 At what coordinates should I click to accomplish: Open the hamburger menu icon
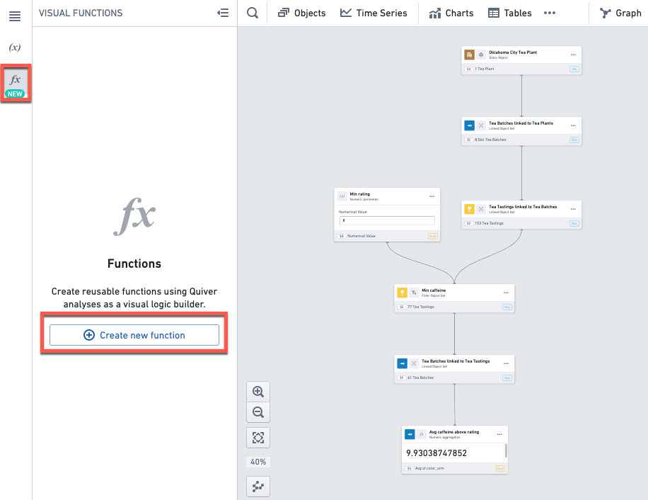click(x=15, y=16)
